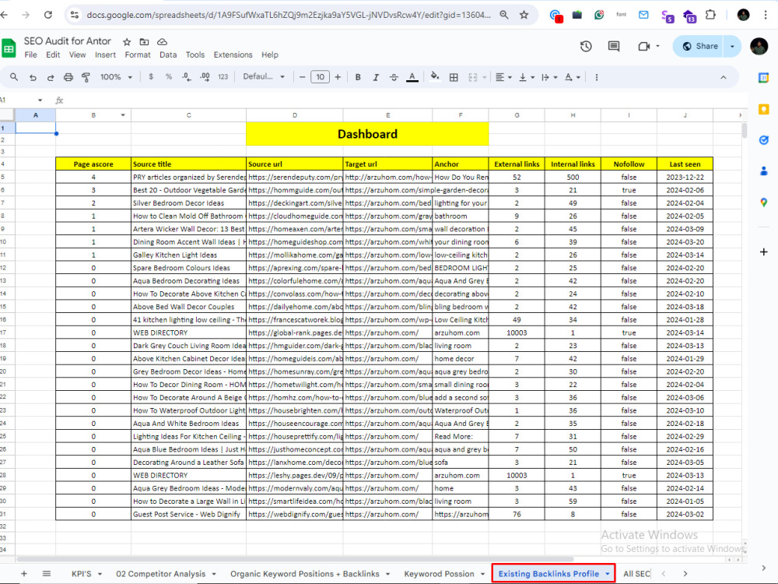Switch to Keyword Possion tab
This screenshot has width=778, height=584.
click(439, 574)
